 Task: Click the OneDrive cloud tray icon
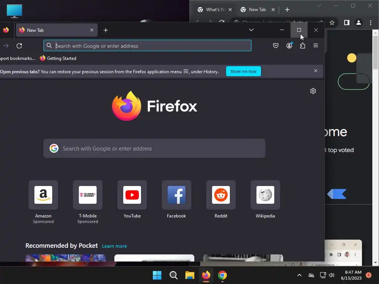click(x=311, y=275)
